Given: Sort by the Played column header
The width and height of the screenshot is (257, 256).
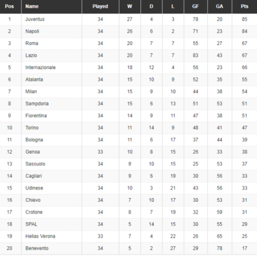Looking at the screenshot, I should click(100, 6).
